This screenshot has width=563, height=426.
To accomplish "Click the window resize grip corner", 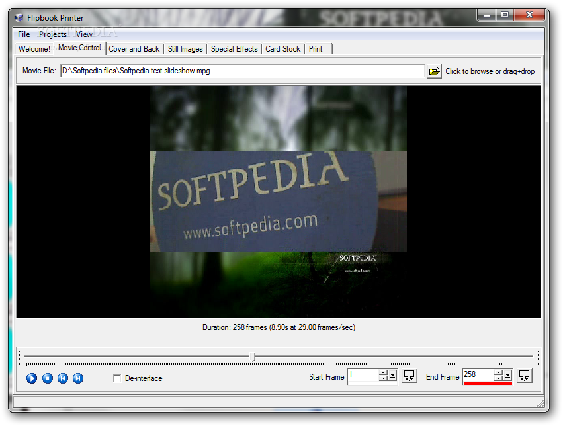I will (540, 404).
